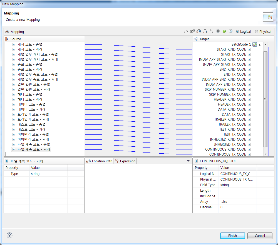Select CONTINUOUS_TX_CODE in the Target list
278x245 pixels.
click(228, 154)
